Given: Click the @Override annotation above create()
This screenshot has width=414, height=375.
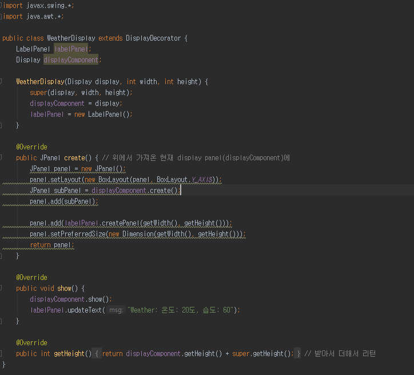Looking at the screenshot, I should coord(31,147).
